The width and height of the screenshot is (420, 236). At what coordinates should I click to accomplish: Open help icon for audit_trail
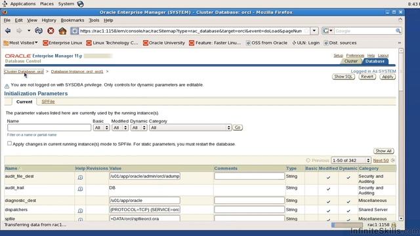(x=80, y=189)
